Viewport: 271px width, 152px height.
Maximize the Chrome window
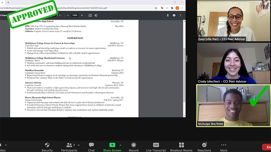tap(175, 2)
